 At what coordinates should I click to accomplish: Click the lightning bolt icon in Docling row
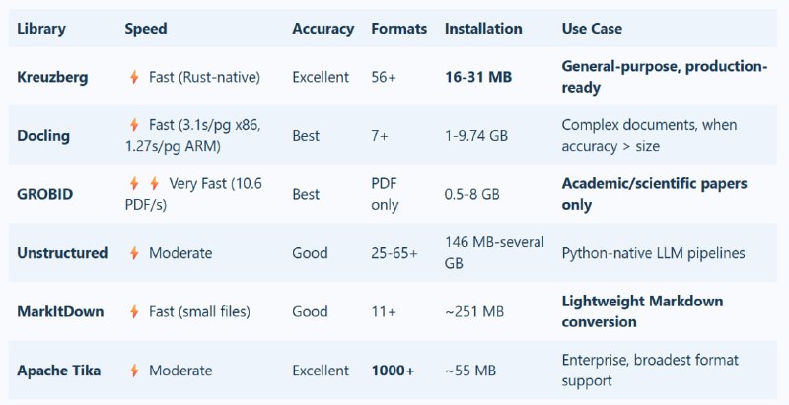tap(134, 125)
